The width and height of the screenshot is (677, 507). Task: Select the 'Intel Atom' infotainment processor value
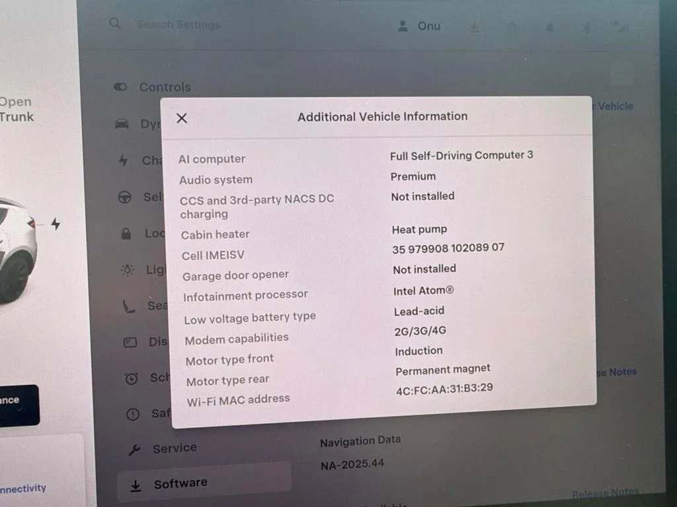coord(424,291)
